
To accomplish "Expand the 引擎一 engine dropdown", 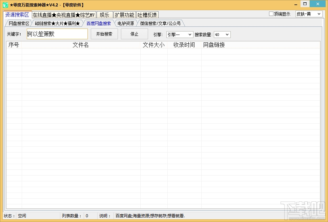I will [x=180, y=35].
